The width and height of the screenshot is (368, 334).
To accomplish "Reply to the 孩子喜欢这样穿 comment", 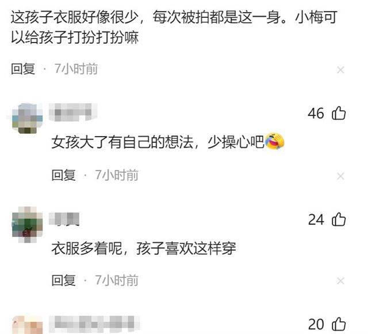I will (x=64, y=280).
